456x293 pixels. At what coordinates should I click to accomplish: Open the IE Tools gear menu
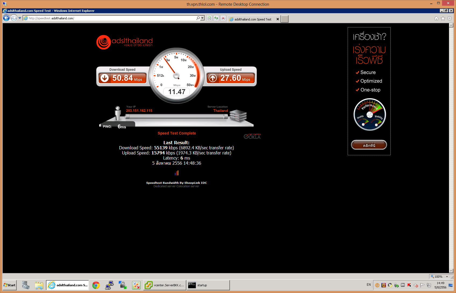[x=450, y=19]
